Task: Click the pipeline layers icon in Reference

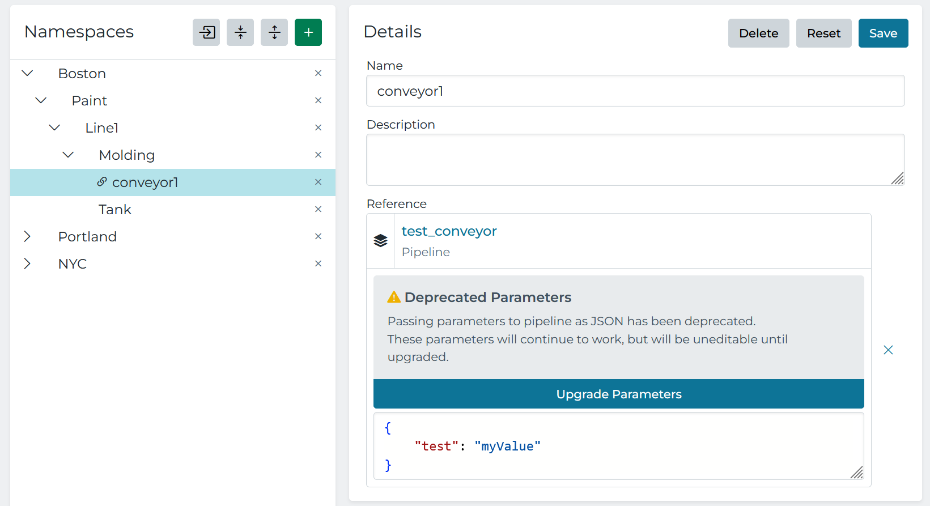Action: pos(381,241)
